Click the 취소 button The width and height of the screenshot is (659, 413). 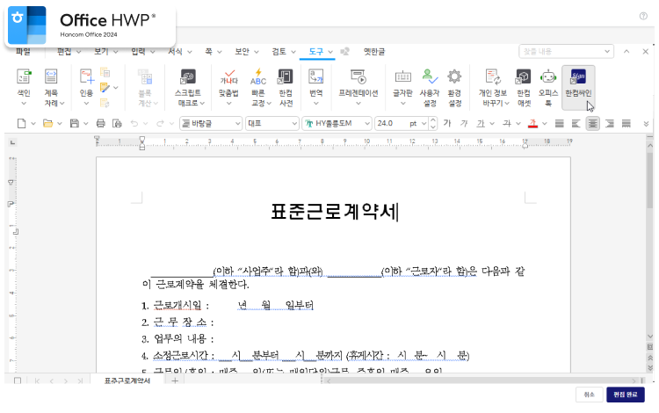(x=589, y=395)
